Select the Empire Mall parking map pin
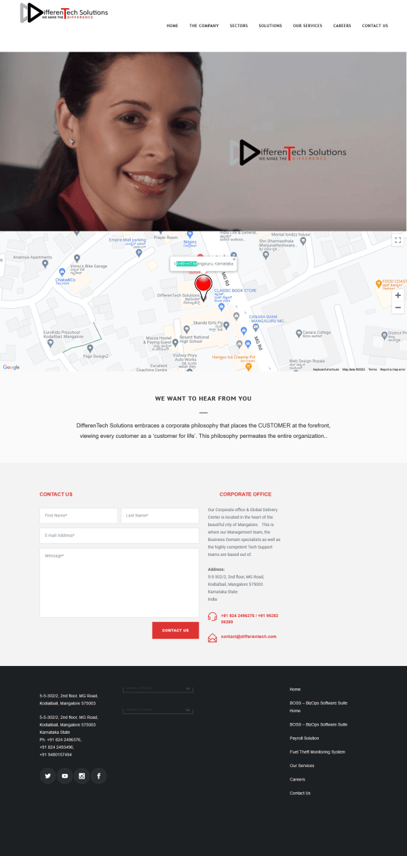This screenshot has width=407, height=856. [138, 252]
